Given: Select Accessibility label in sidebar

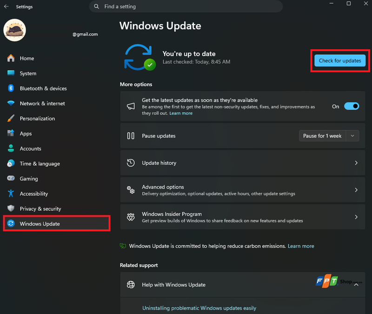Looking at the screenshot, I should coord(33,194).
